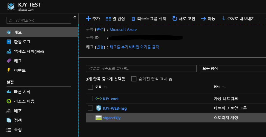Click CSV로 내보내기 download button
This screenshot has width=266, height=137.
click(238, 19)
